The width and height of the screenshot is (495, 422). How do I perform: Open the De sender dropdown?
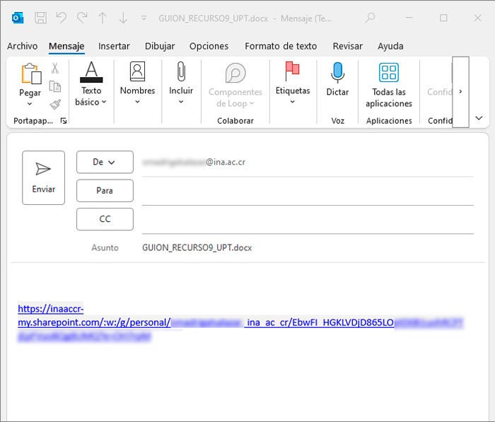(105, 162)
